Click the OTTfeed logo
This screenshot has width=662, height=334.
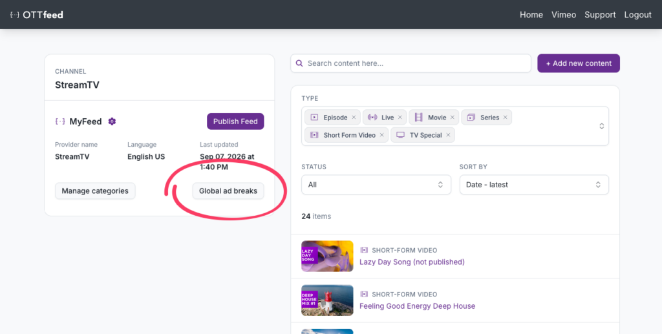coord(37,15)
